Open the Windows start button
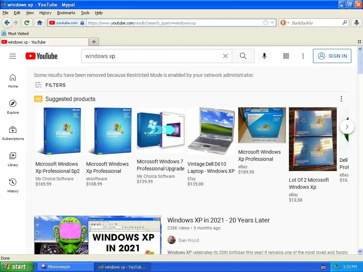The height and width of the screenshot is (272, 363). pyautogui.click(x=17, y=267)
